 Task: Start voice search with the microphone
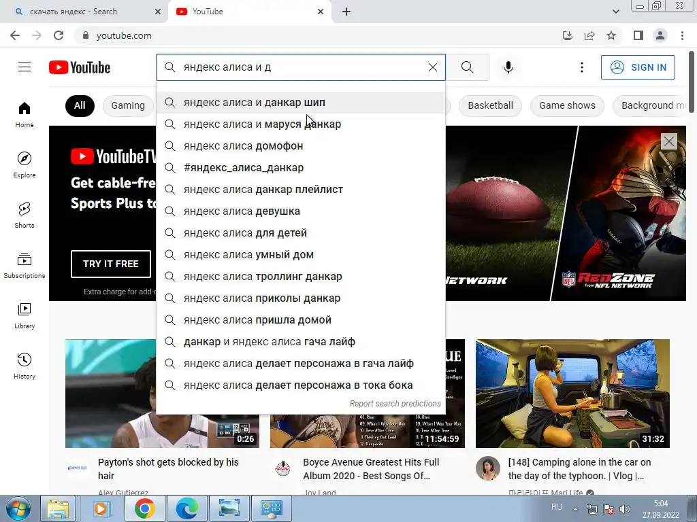pyautogui.click(x=508, y=67)
